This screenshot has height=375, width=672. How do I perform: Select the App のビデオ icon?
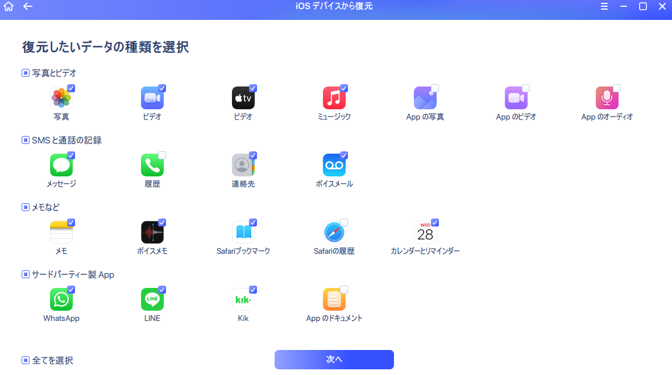516,98
